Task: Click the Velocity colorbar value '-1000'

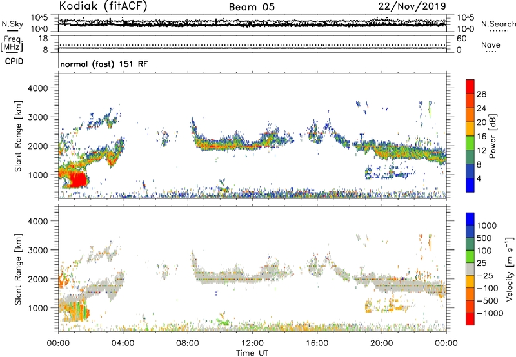Action: [x=490, y=313]
